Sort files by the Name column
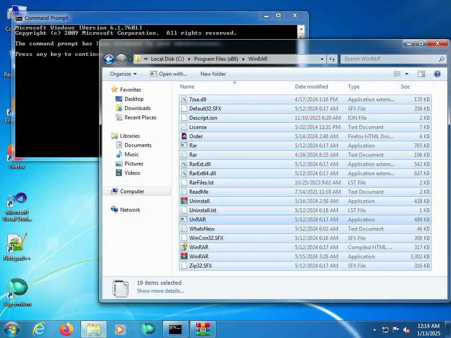451x338 pixels. 187,87
